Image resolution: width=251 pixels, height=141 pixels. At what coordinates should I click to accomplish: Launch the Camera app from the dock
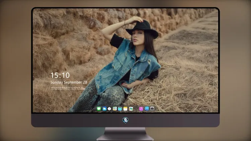tap(152, 109)
